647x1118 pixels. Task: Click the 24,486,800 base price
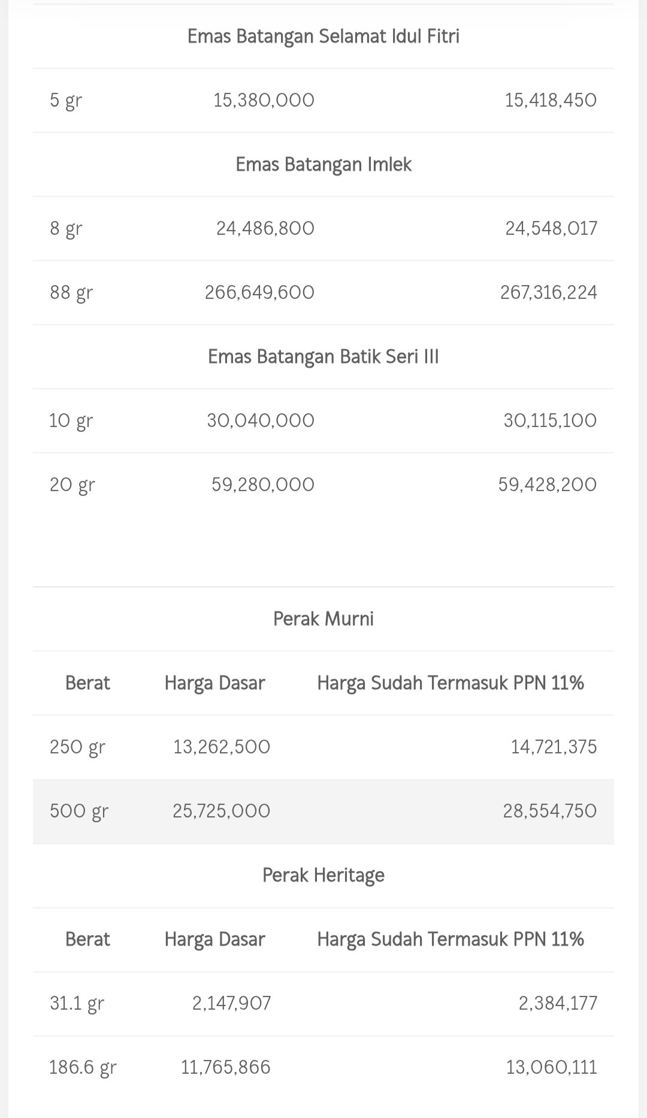[x=265, y=228]
